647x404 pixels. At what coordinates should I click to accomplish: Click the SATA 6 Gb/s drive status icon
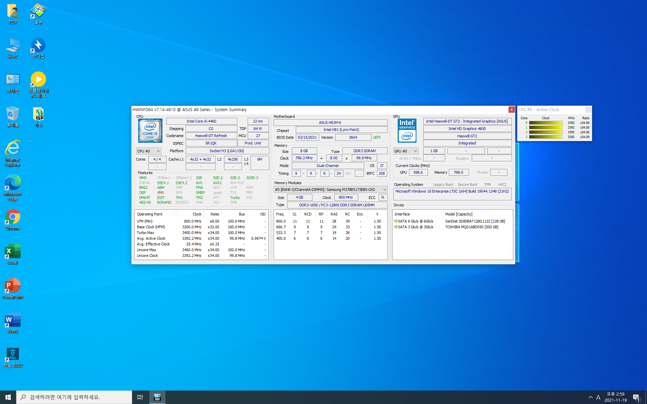pyautogui.click(x=396, y=221)
